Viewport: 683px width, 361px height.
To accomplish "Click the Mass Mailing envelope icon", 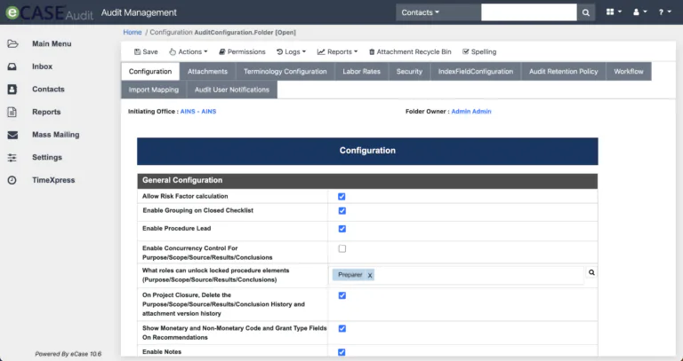I will (x=12, y=135).
